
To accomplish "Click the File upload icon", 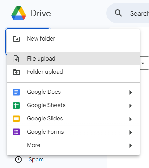I will [16, 59].
